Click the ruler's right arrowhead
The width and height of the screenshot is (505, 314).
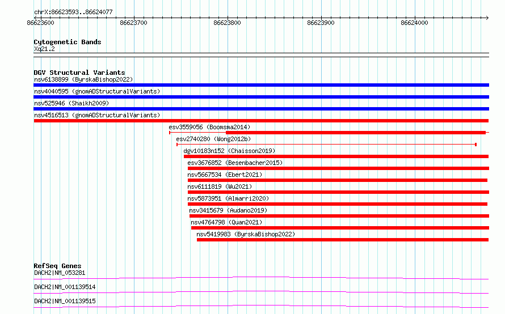point(487,18)
